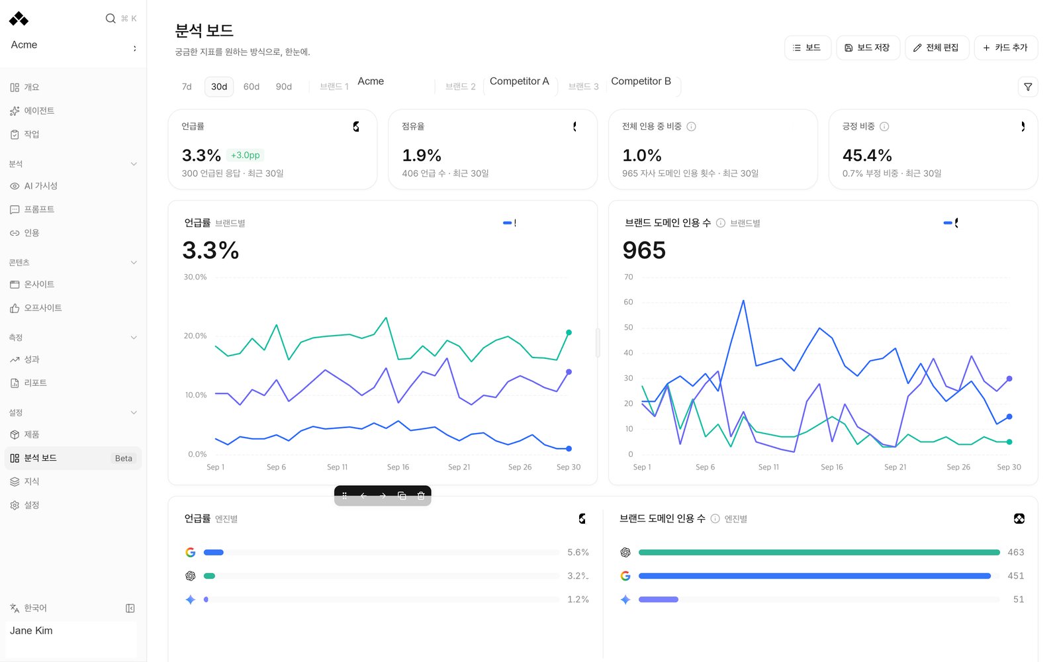Click green Sep 30 point on 언급률 chart
Screen dimensions: 1059x662
[569, 332]
